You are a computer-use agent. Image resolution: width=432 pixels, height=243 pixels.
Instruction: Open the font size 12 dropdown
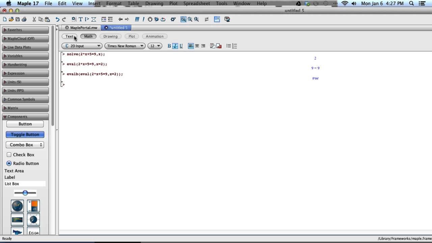pyautogui.click(x=155, y=46)
